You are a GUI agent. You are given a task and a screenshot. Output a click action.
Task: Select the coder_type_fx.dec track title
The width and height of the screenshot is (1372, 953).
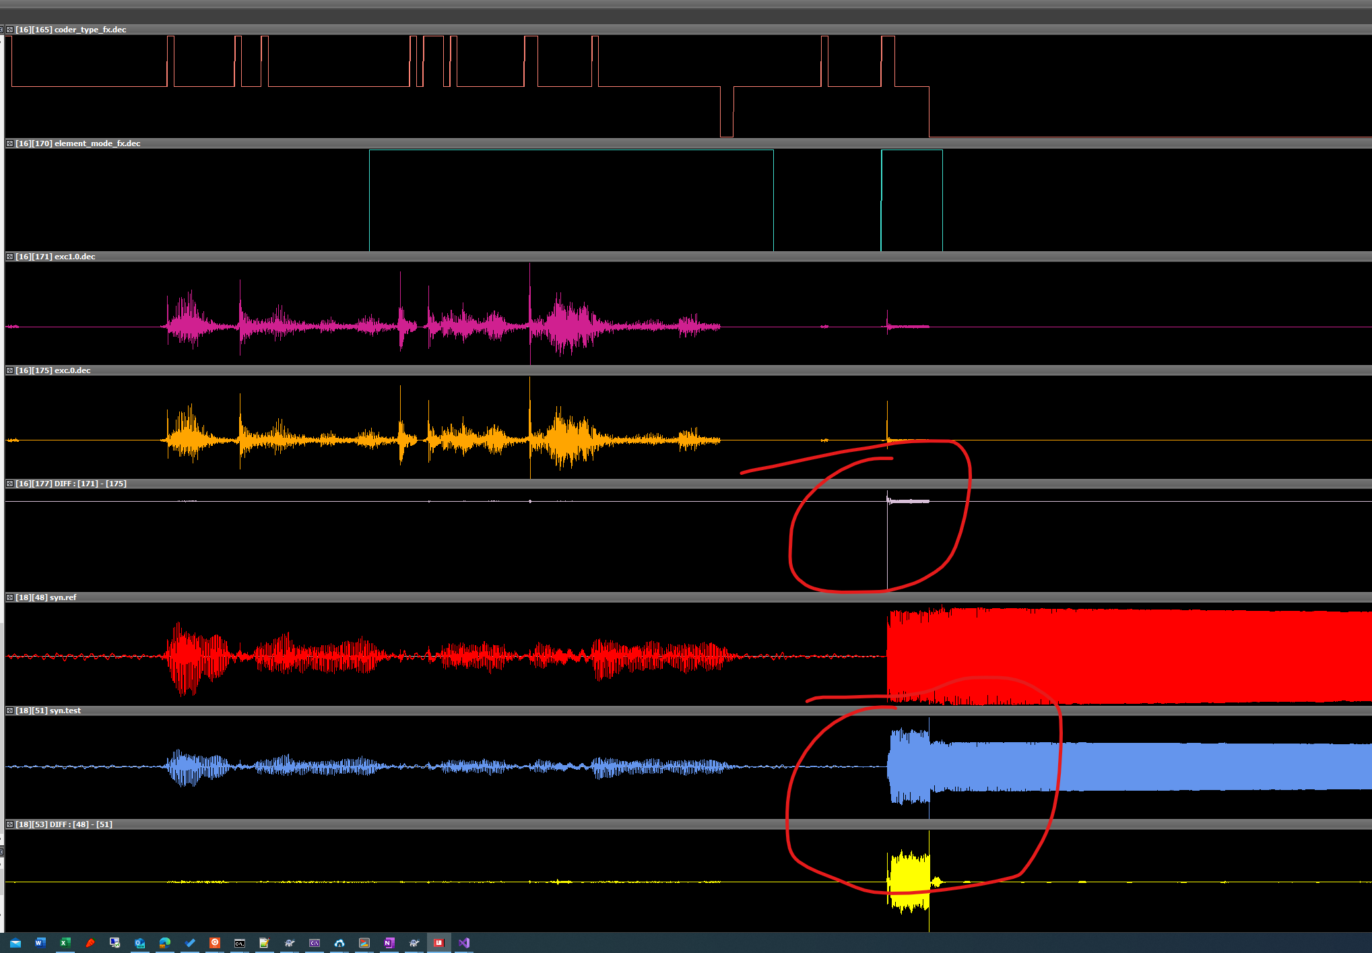71,30
